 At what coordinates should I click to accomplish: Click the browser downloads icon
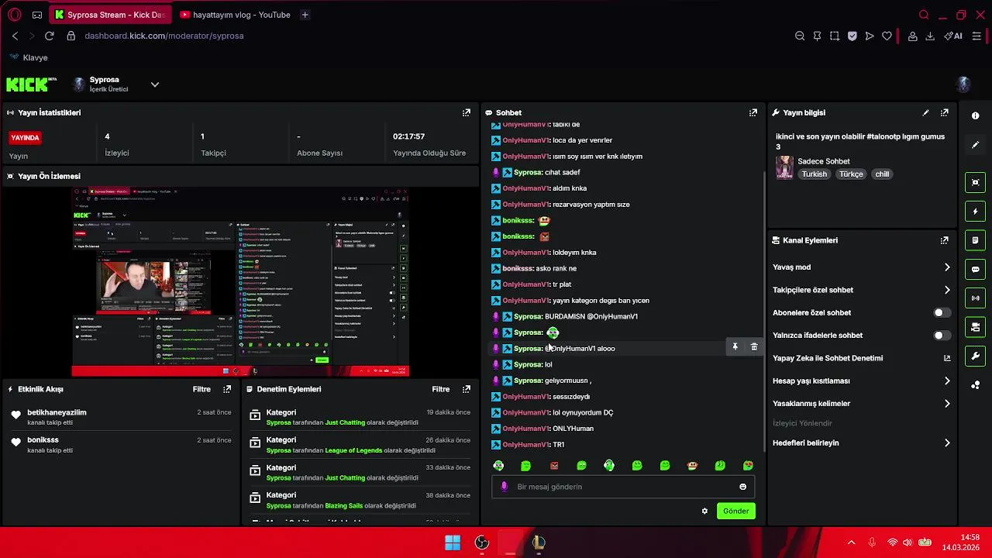tap(930, 36)
